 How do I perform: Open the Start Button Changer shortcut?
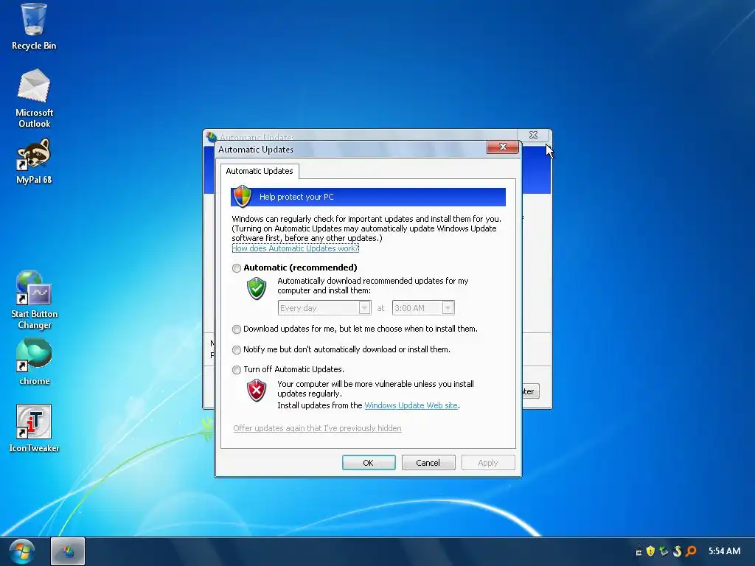coord(34,300)
